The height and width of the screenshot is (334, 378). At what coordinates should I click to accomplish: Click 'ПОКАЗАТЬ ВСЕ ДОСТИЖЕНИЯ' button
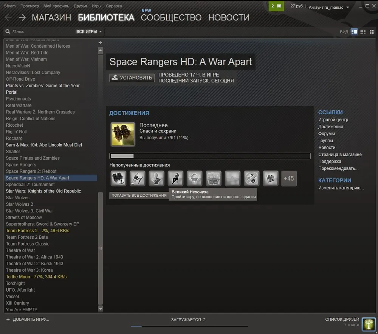click(x=139, y=196)
